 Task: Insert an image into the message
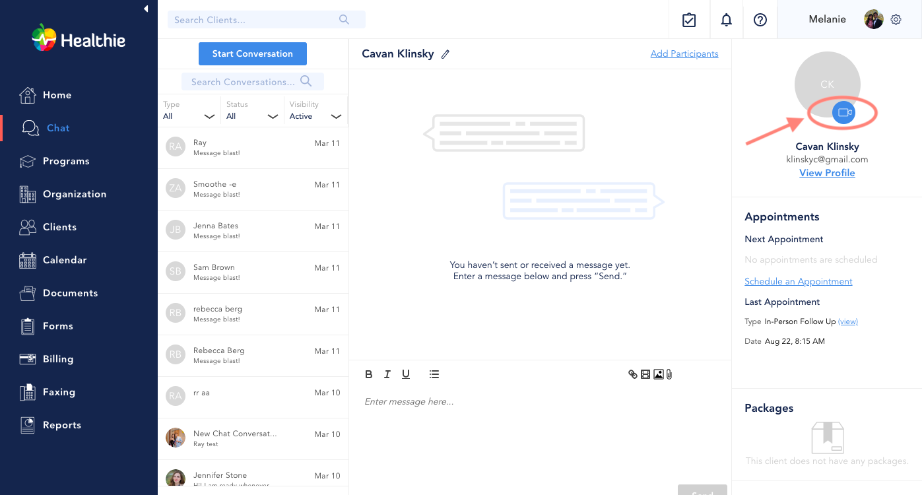click(658, 374)
